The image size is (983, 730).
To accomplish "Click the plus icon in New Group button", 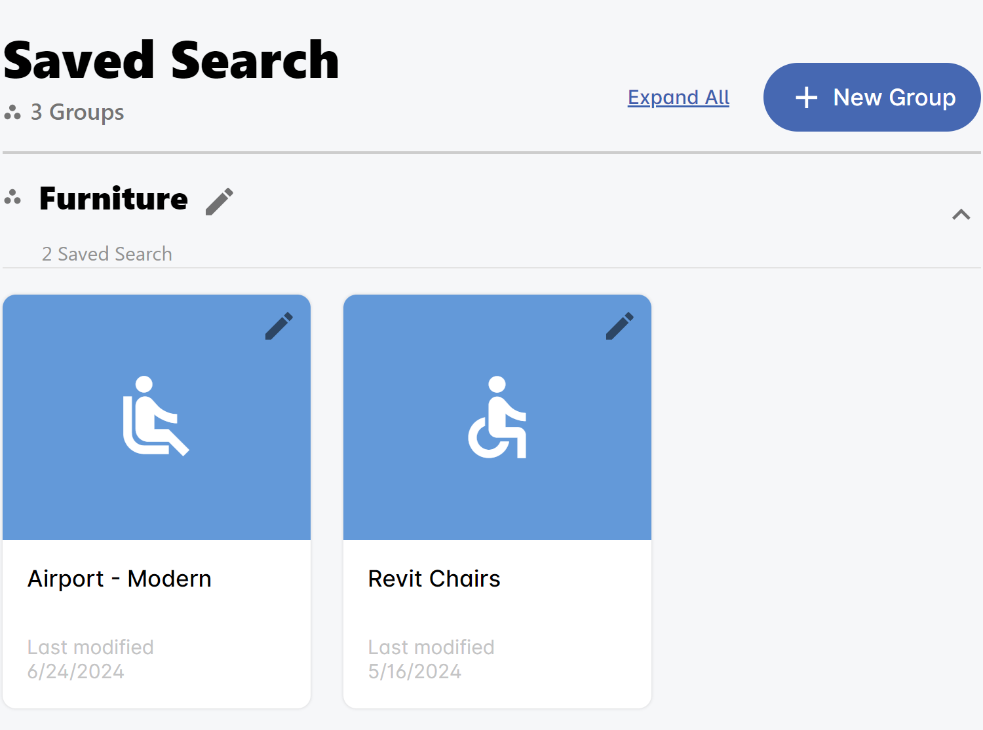I will pos(806,98).
